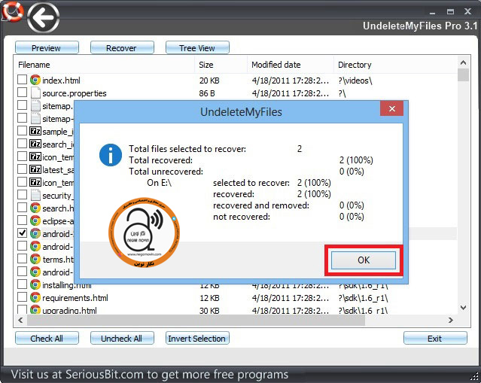Click the 7z archive icon beside search_i
The height and width of the screenshot is (383, 481).
tap(35, 144)
